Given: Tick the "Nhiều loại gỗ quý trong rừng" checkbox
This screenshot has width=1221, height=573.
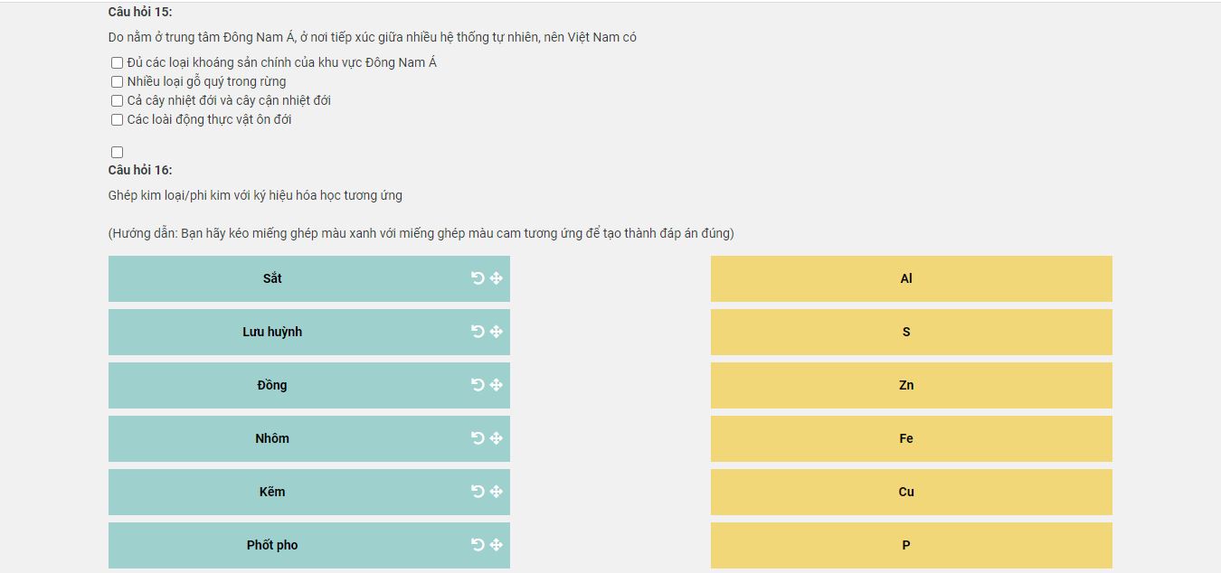Looking at the screenshot, I should point(117,82).
